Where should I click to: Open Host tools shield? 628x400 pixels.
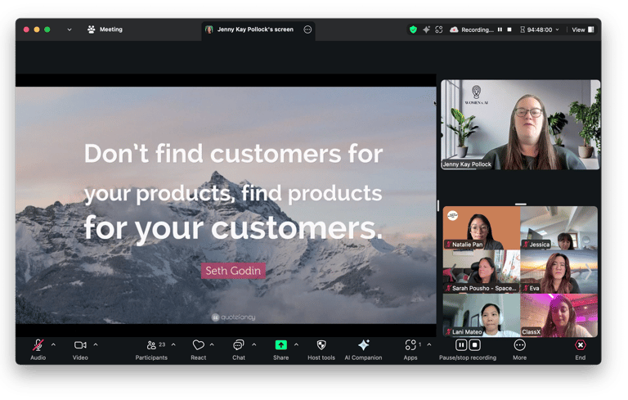321,350
